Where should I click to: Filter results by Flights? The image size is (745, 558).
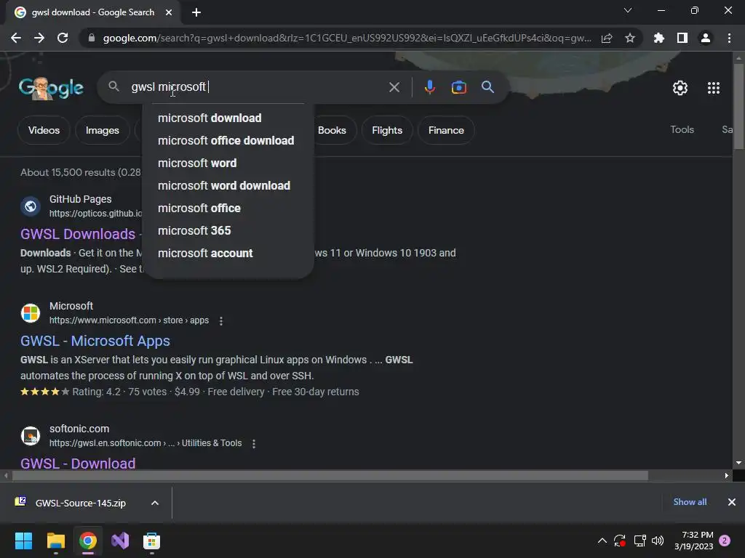(387, 130)
